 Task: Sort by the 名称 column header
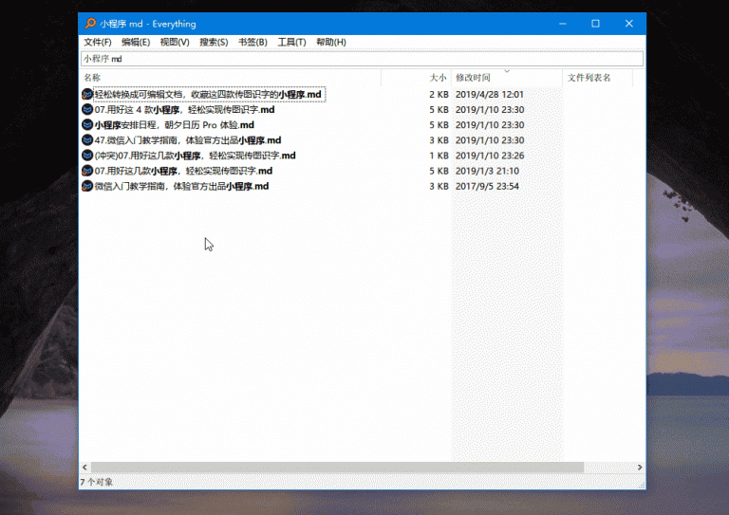point(92,78)
